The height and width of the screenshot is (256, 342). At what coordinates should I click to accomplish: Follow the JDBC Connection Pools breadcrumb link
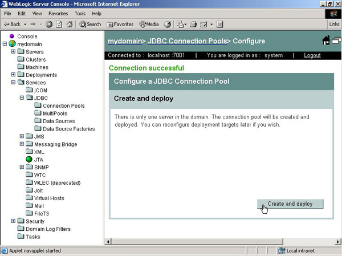188,41
